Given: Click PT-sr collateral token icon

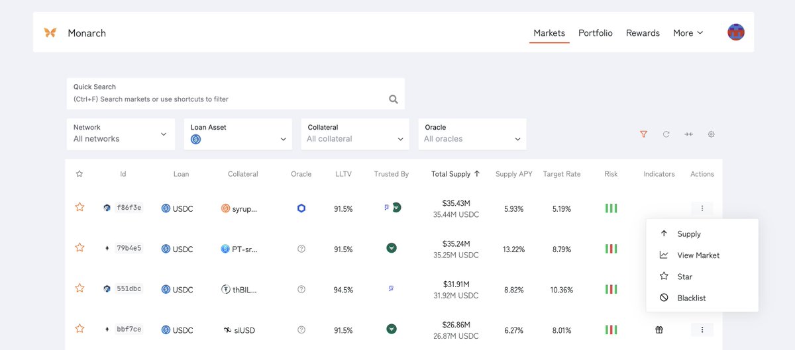Looking at the screenshot, I should [225, 249].
